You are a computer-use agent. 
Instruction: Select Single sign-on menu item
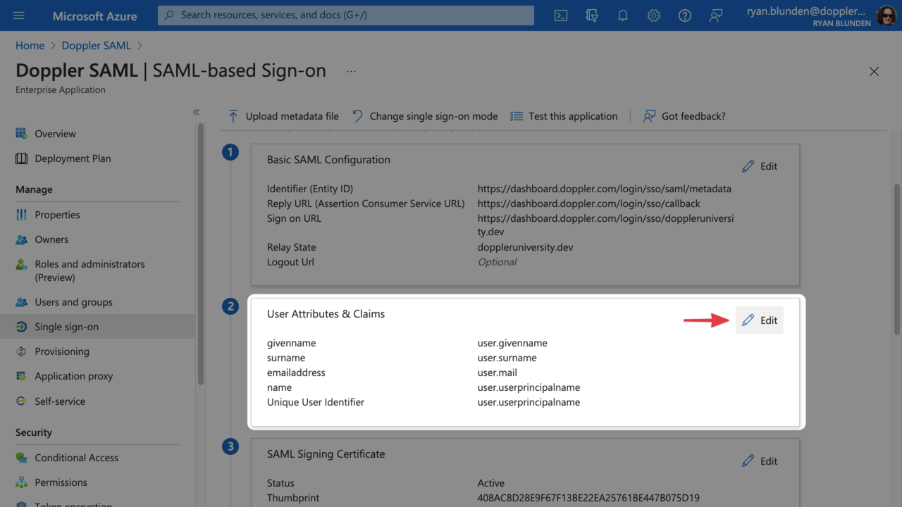click(x=97, y=327)
